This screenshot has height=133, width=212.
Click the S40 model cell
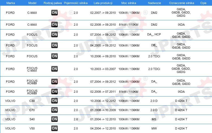32,119
